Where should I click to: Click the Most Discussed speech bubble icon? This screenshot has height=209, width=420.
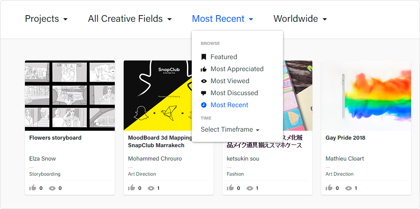pos(204,93)
